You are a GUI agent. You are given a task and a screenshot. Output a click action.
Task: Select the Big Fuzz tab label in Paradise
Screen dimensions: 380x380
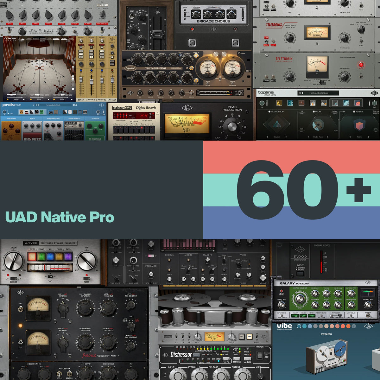click(x=32, y=118)
